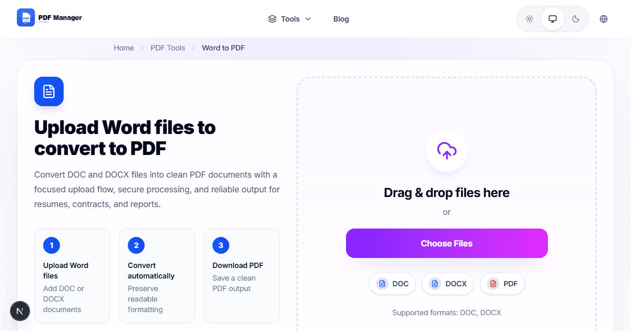631x331 pixels.
Task: Click the DOC format chip
Action: [392, 284]
